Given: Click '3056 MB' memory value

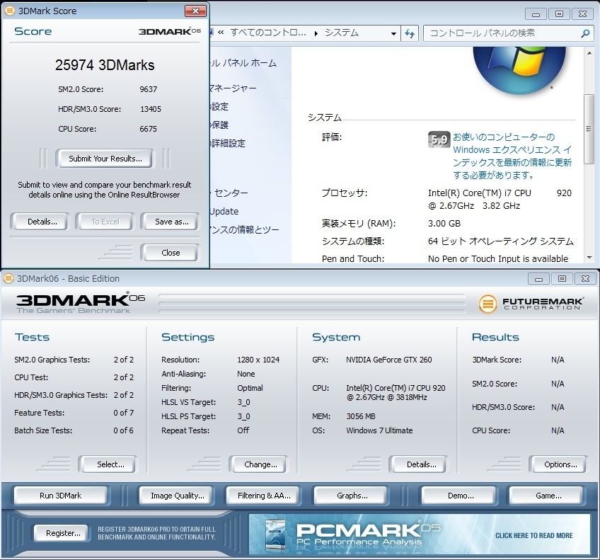Looking at the screenshot, I should [360, 416].
